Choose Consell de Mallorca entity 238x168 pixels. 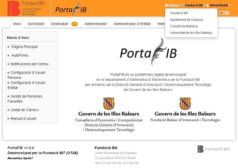click(x=184, y=26)
